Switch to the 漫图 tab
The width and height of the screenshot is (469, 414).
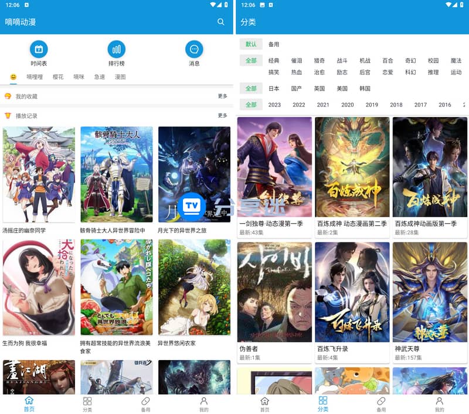[120, 77]
